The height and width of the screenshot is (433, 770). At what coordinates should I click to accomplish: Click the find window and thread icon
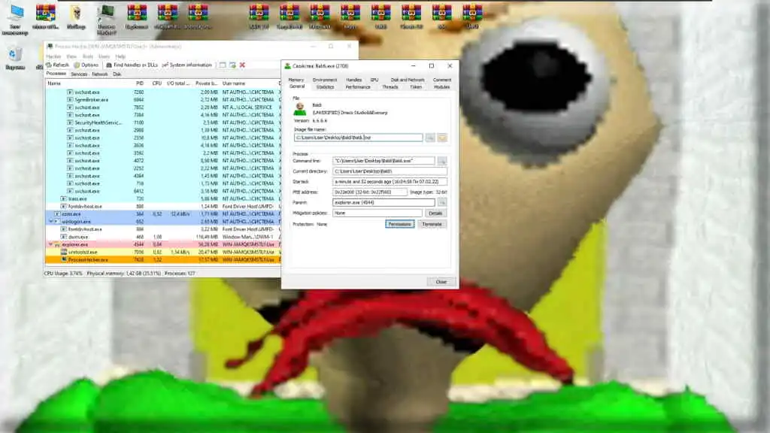(232, 65)
